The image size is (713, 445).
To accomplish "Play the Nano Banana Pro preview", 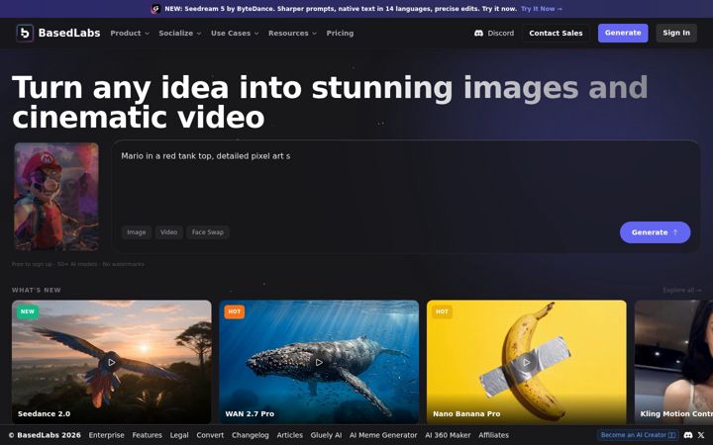I will [526, 362].
